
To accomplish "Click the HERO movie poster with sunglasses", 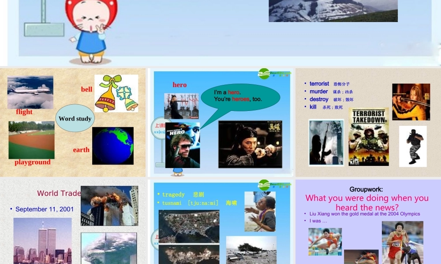I will click(183, 145).
